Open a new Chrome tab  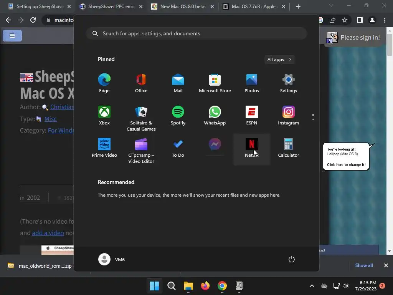point(298,7)
